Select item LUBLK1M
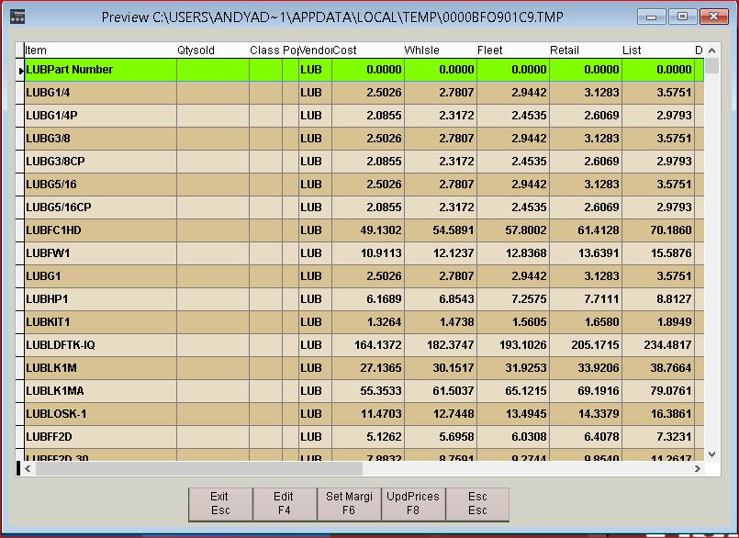Image resolution: width=739 pixels, height=538 pixels. [100, 368]
